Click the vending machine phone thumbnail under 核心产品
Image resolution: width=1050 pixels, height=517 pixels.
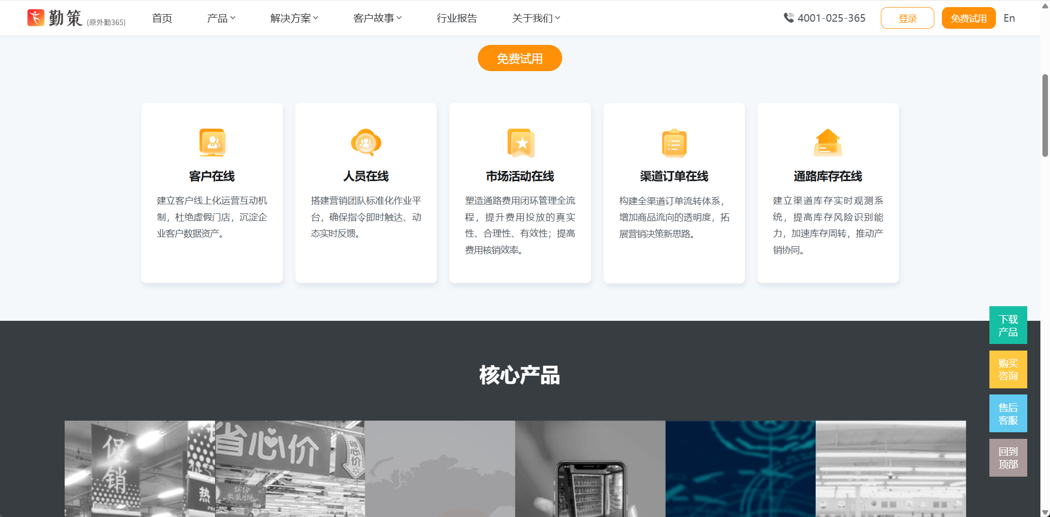(589, 469)
